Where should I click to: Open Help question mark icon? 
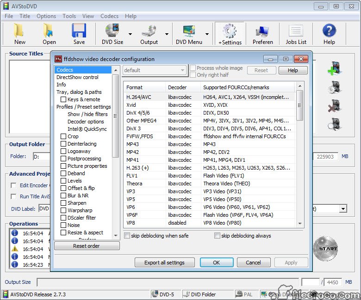[x=329, y=31]
